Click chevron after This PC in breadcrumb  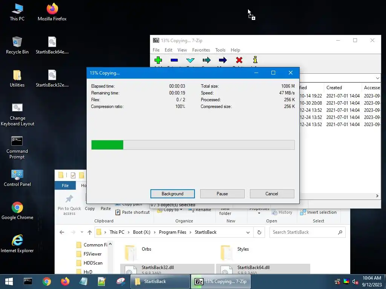click(x=129, y=232)
